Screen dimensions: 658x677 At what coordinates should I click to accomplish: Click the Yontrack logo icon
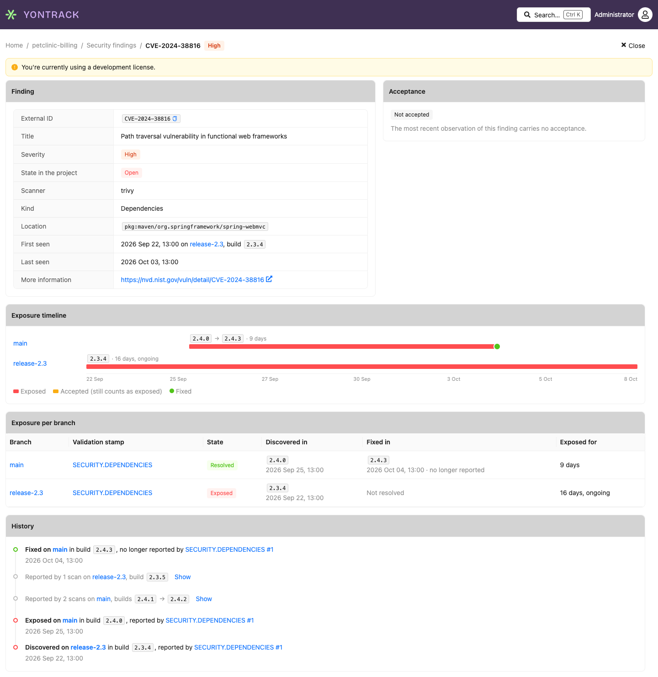click(x=11, y=15)
